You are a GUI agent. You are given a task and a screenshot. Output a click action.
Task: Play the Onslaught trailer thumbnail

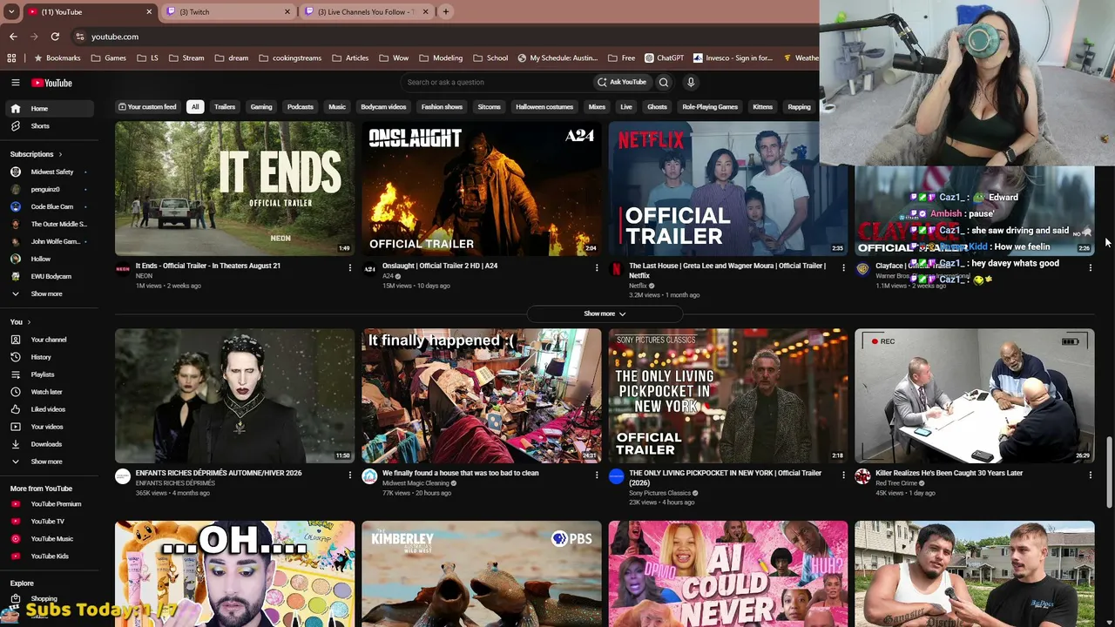pyautogui.click(x=481, y=188)
